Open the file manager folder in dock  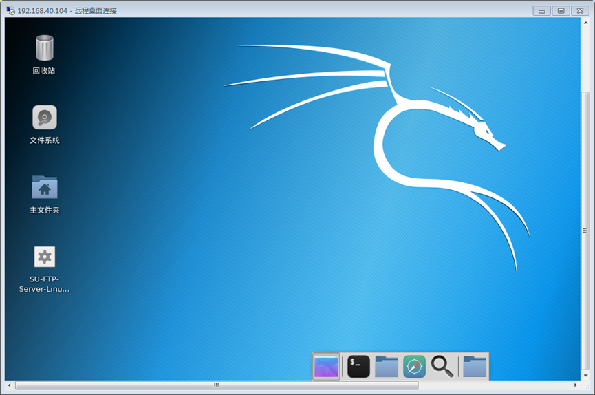(x=387, y=367)
